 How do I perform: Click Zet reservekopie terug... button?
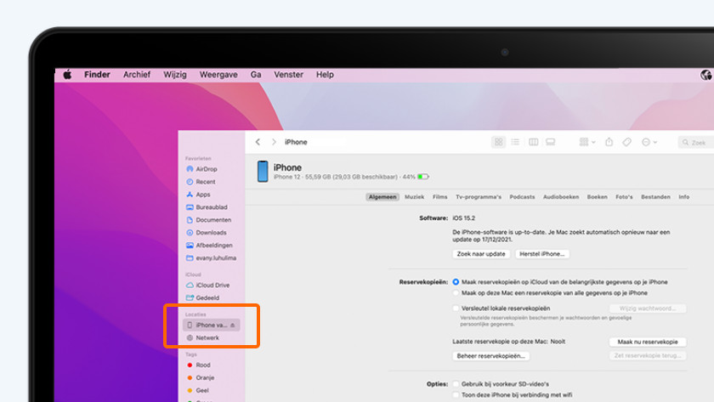pos(648,356)
